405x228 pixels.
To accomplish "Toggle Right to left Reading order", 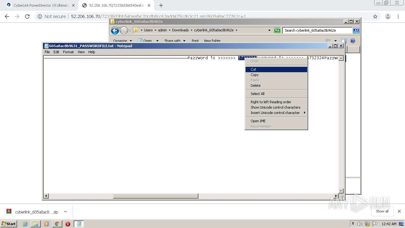I will (276, 102).
